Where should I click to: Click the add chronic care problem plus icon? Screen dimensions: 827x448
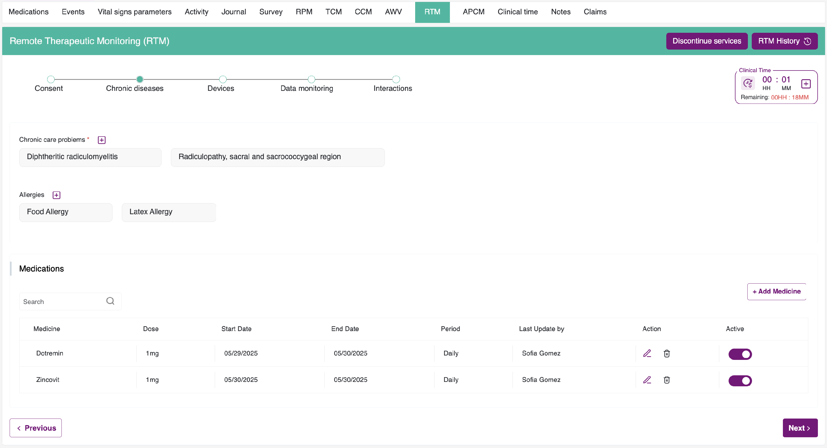coord(101,140)
